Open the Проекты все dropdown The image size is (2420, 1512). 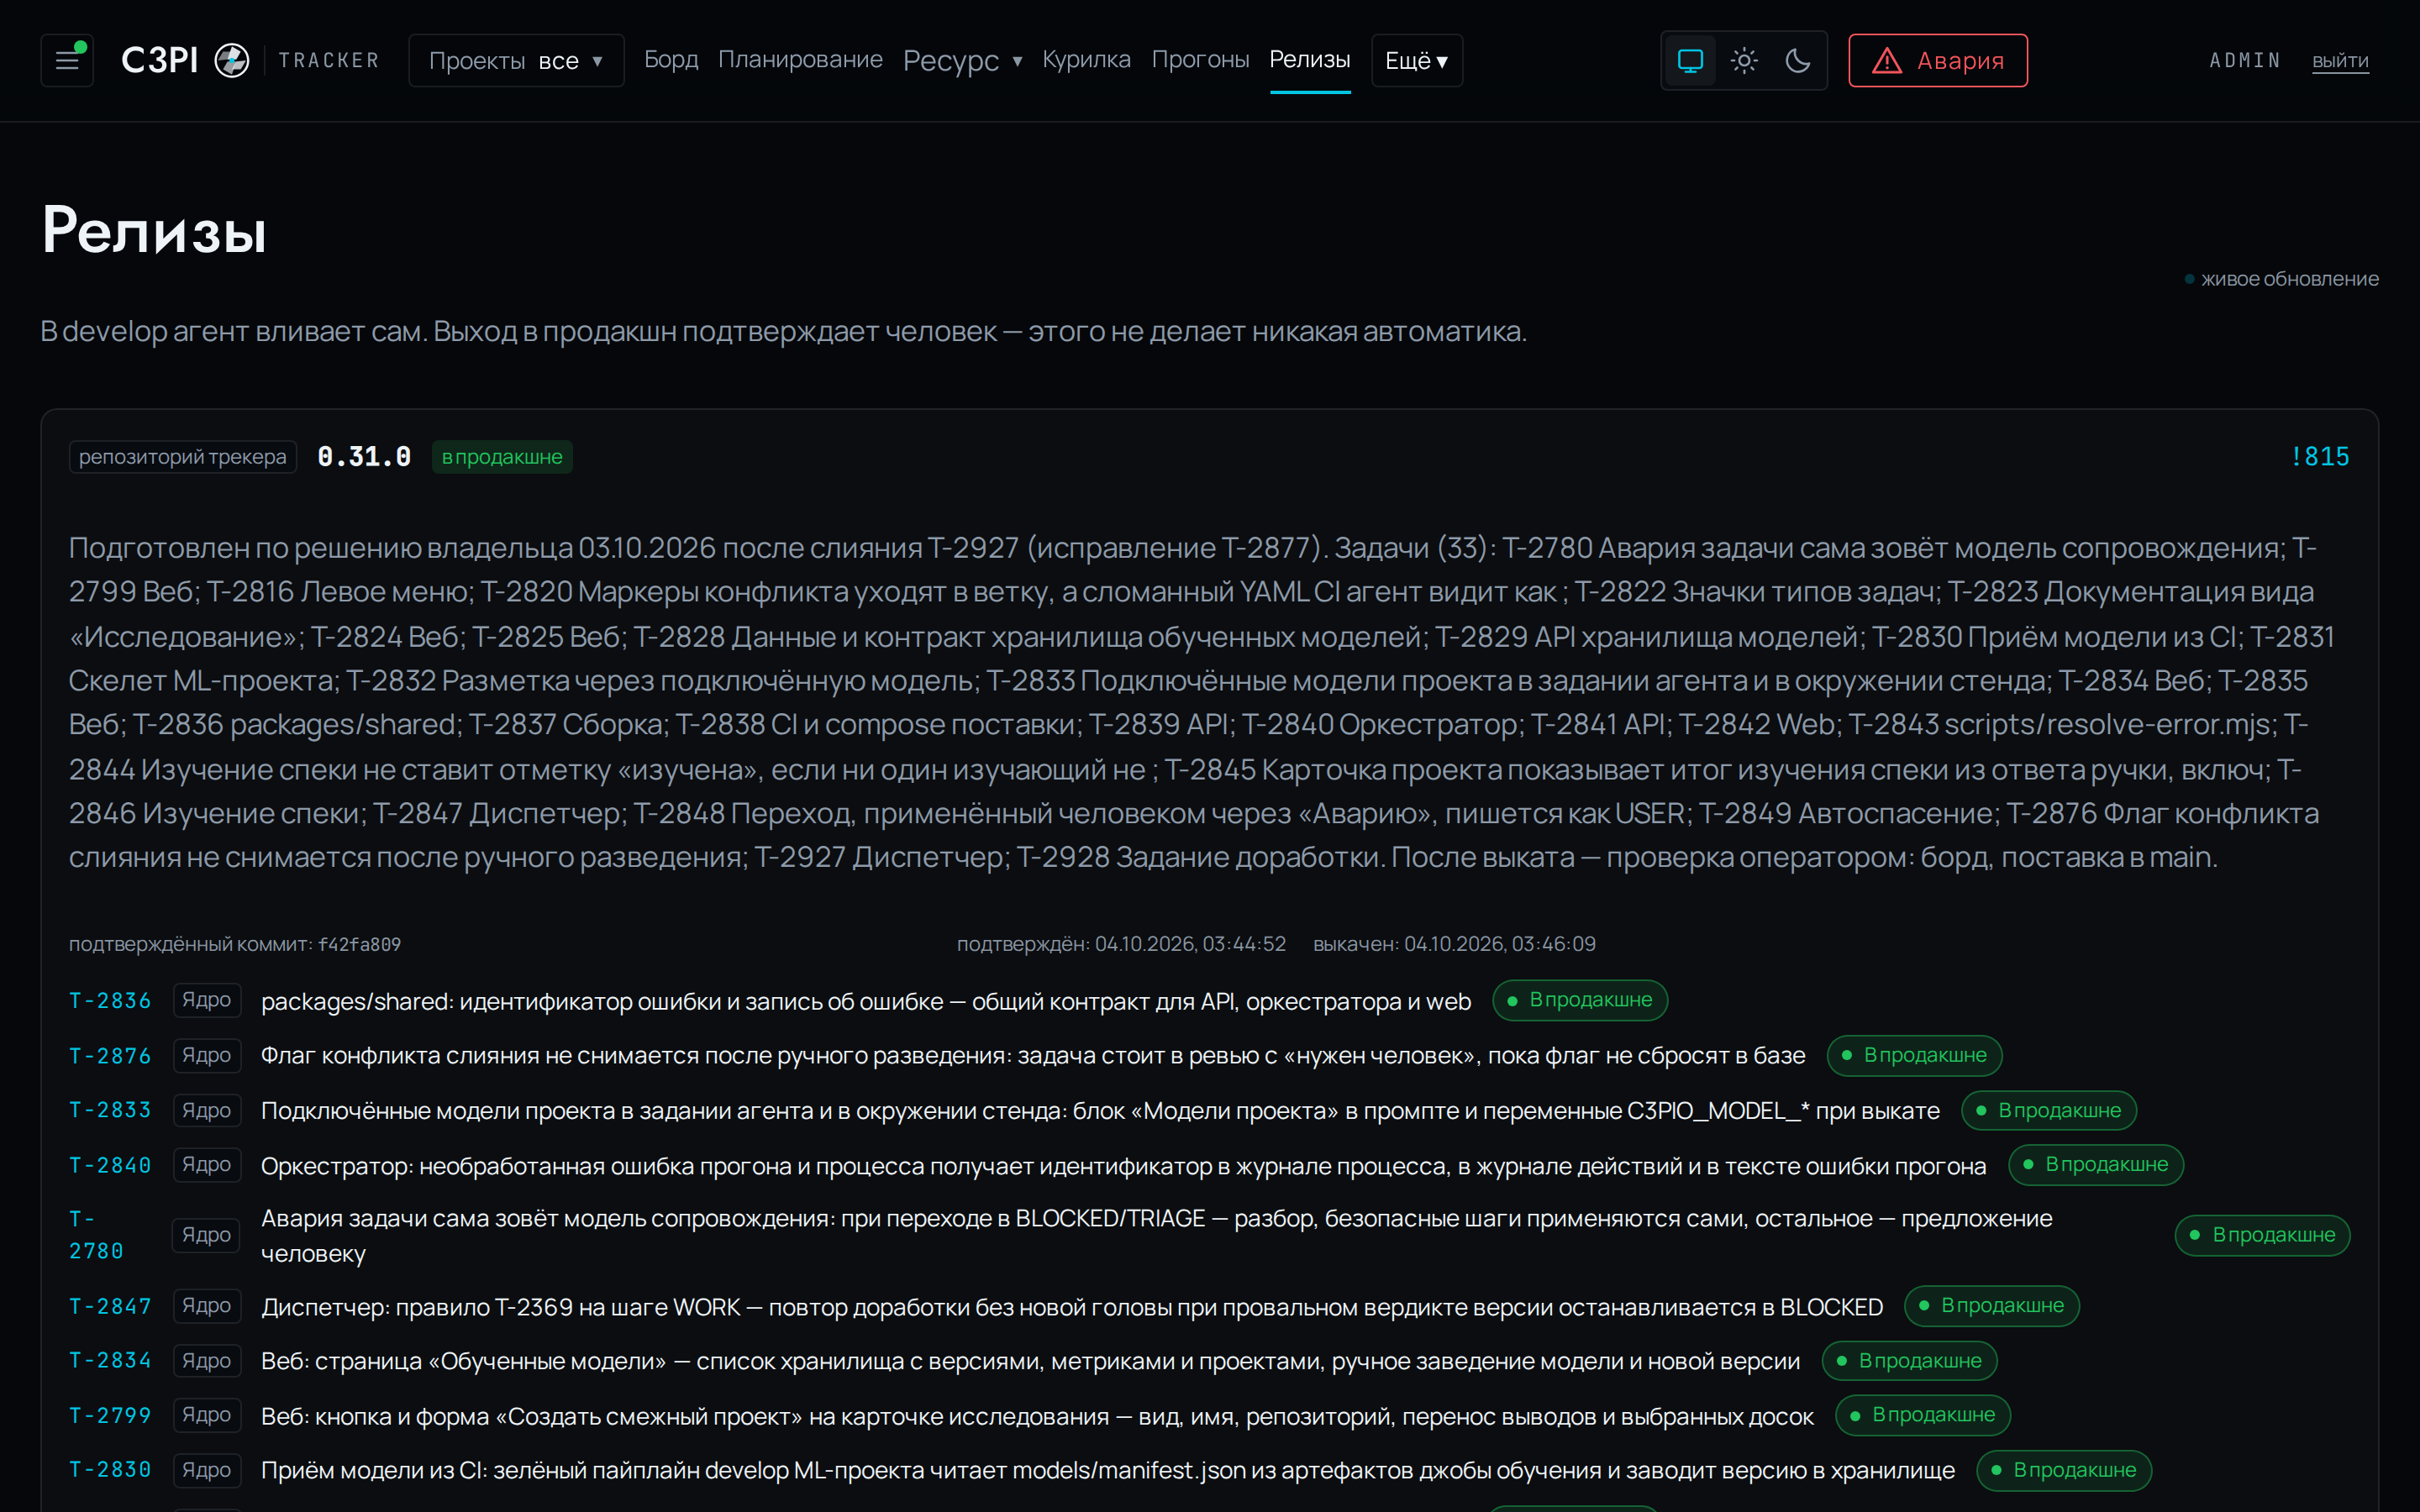(516, 60)
